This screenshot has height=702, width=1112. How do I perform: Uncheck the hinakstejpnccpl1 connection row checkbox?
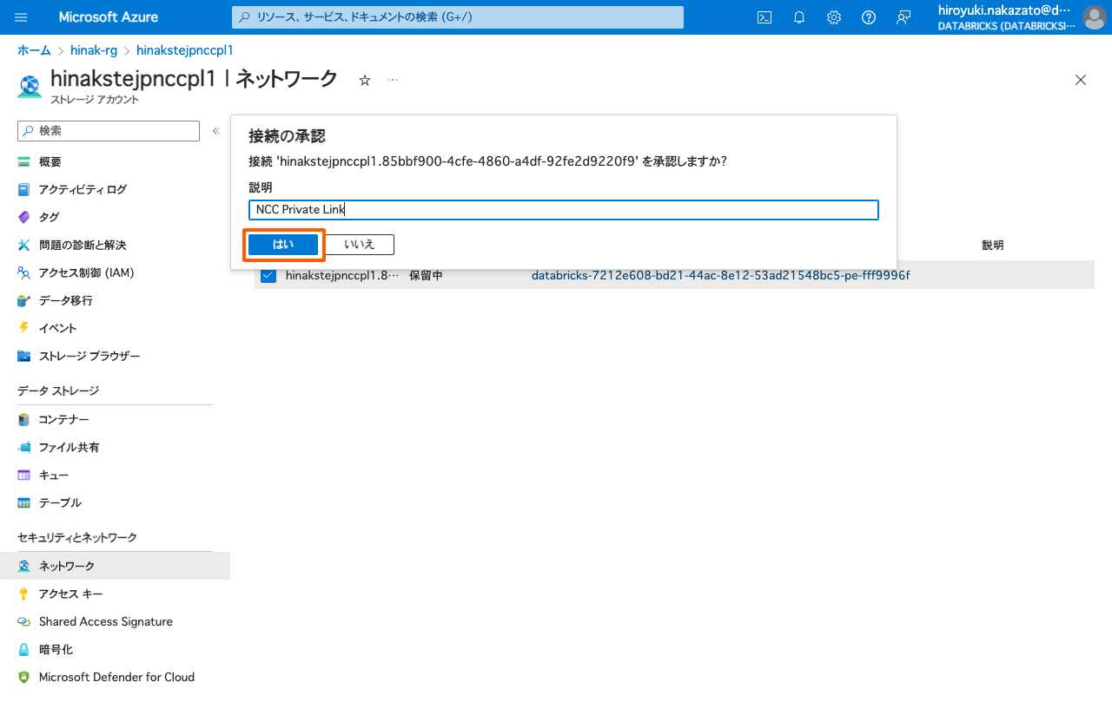tap(268, 276)
